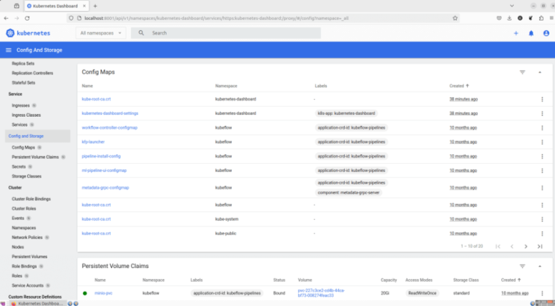555x306 pixels.
Task: Select Config and Storage sidebar section
Action: point(37,136)
